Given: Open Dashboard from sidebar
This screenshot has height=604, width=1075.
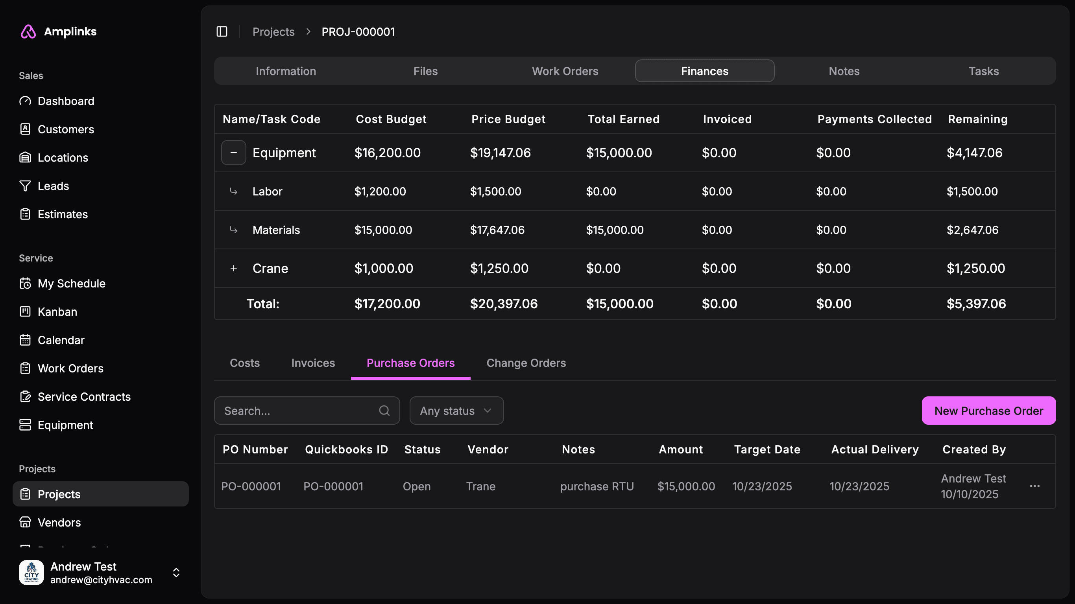Looking at the screenshot, I should pos(66,101).
